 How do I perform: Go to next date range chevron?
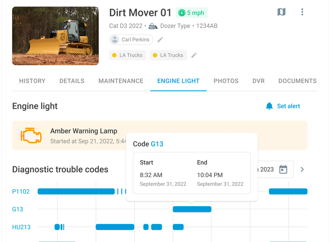tap(302, 169)
